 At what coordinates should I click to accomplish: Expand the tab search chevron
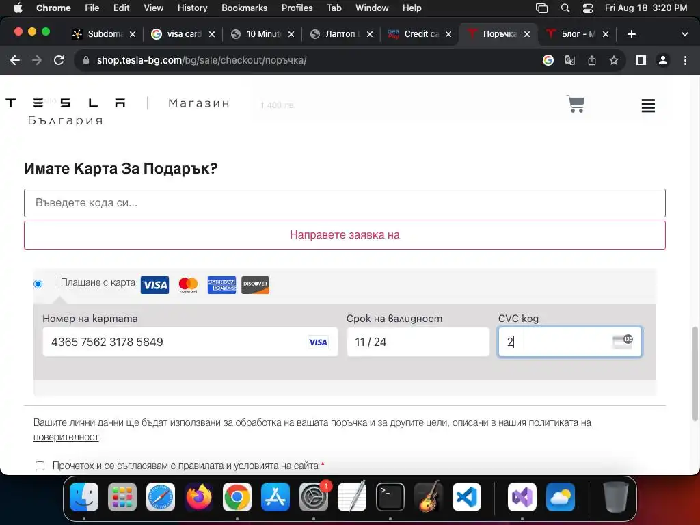684,34
